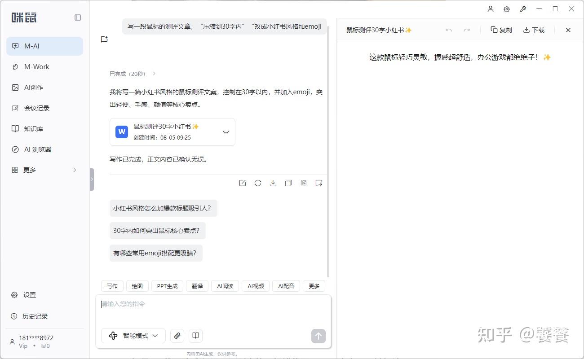The image size is (584, 359).
Task: Click the chat panel scrollbar
Action: [328, 152]
